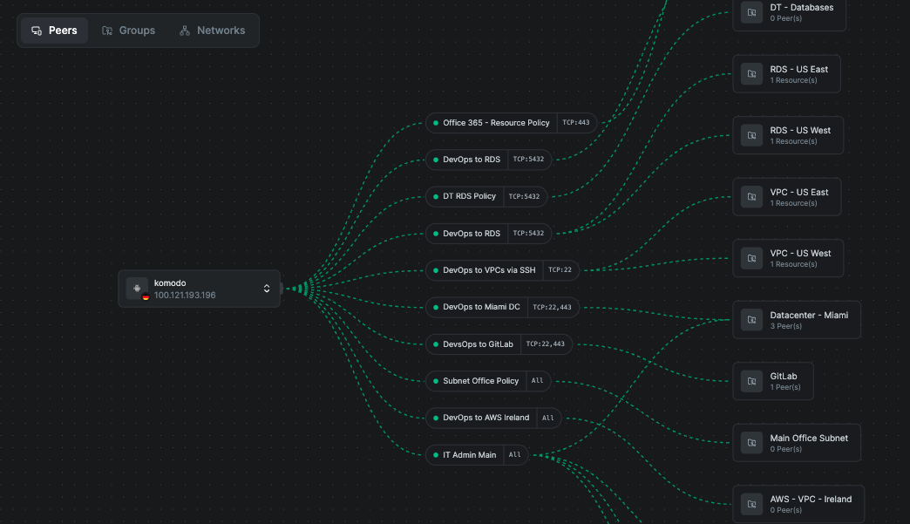Viewport: 910px width, 524px height.
Task: Open the komodo peer selector chevron
Action: point(267,289)
